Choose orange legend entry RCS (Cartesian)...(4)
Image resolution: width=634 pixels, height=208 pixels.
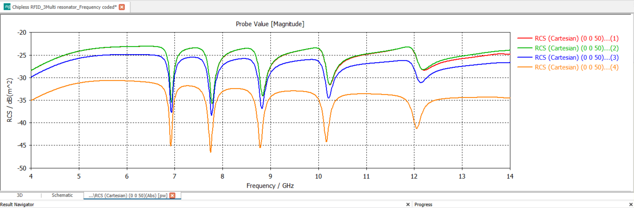pyautogui.click(x=576, y=67)
